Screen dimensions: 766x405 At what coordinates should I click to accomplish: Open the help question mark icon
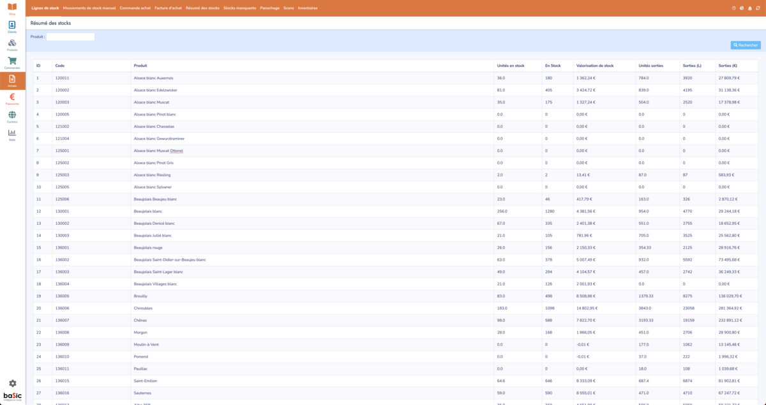[733, 8]
